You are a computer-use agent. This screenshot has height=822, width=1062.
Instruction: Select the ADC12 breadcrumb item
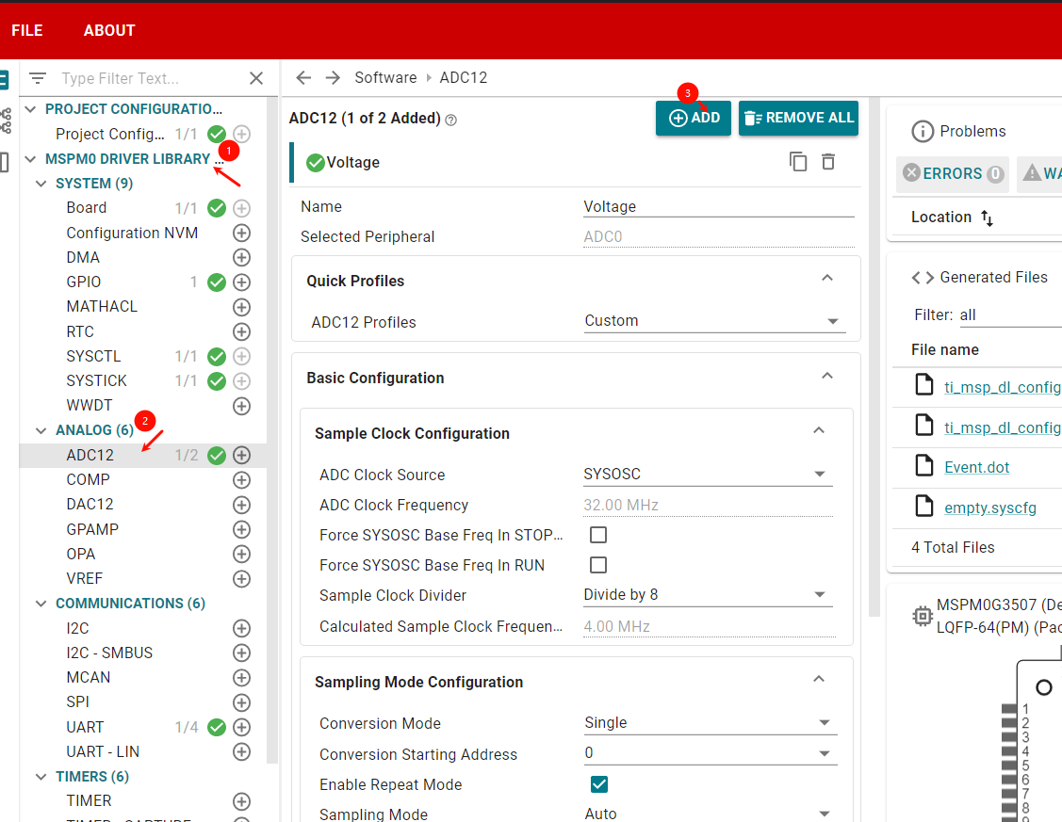click(464, 78)
